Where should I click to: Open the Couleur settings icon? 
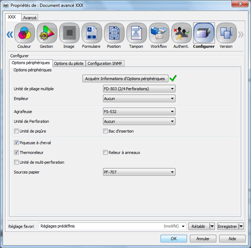(24, 33)
